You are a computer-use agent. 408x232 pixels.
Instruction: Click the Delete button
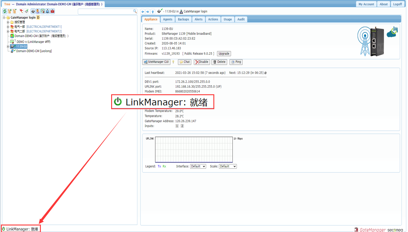pyautogui.click(x=219, y=62)
